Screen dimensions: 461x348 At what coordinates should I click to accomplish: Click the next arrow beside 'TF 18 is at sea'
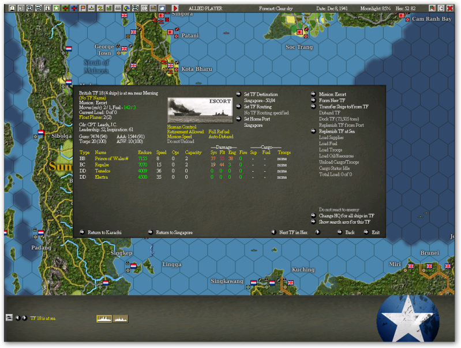click(25, 318)
